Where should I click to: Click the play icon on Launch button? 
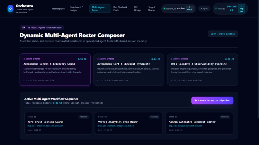click(196, 101)
